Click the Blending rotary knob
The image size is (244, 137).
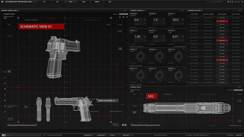pyautogui.click(x=179, y=76)
